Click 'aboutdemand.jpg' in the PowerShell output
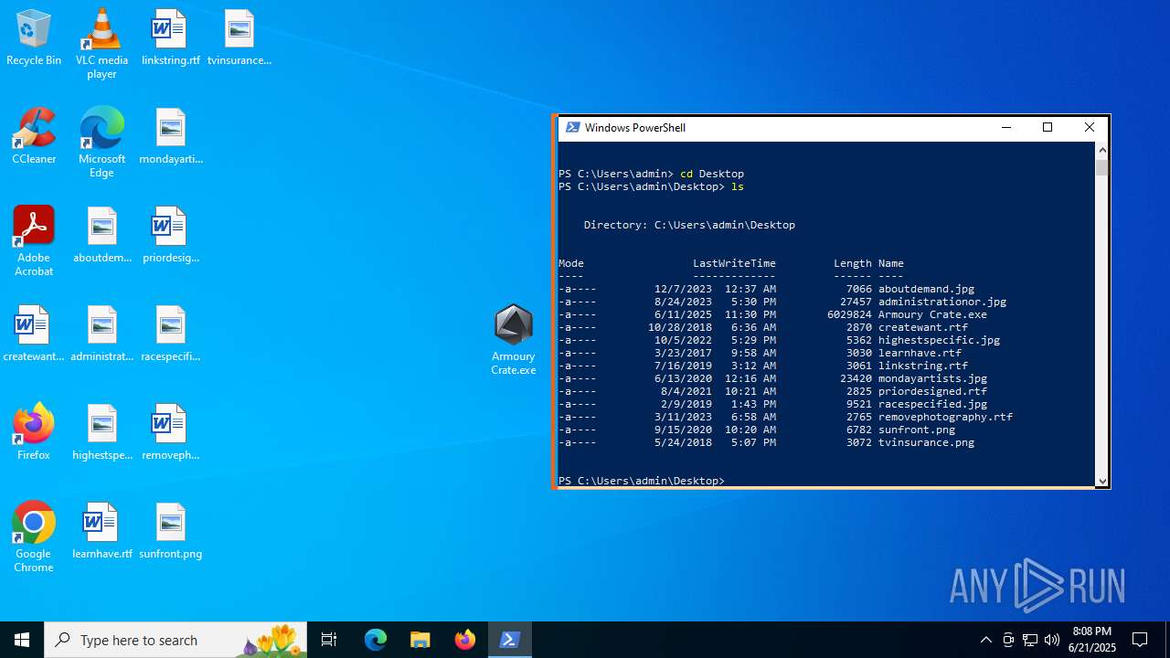This screenshot has width=1170, height=658. [x=926, y=289]
